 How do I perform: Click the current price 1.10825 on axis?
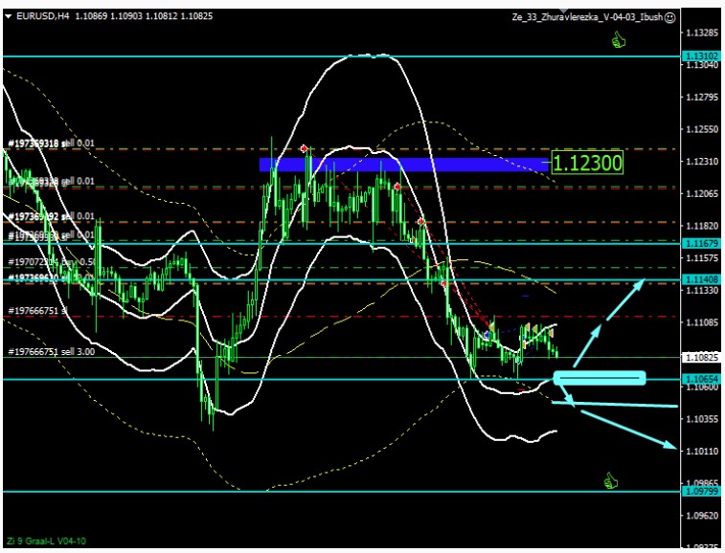[x=701, y=357]
